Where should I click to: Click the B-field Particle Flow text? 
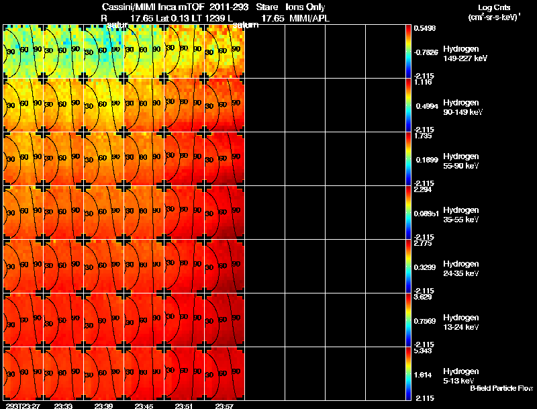click(x=501, y=388)
